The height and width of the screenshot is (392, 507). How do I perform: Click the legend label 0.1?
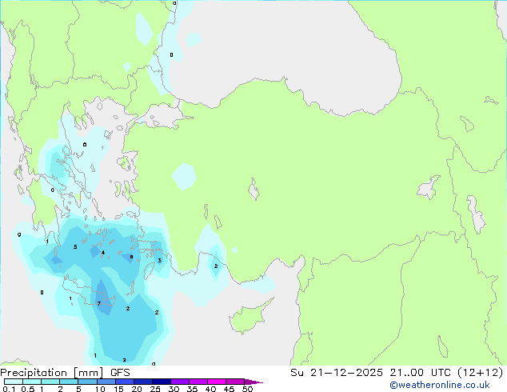point(9,389)
